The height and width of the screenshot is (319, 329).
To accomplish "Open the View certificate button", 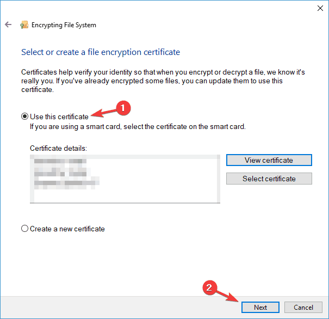I will [x=269, y=160].
